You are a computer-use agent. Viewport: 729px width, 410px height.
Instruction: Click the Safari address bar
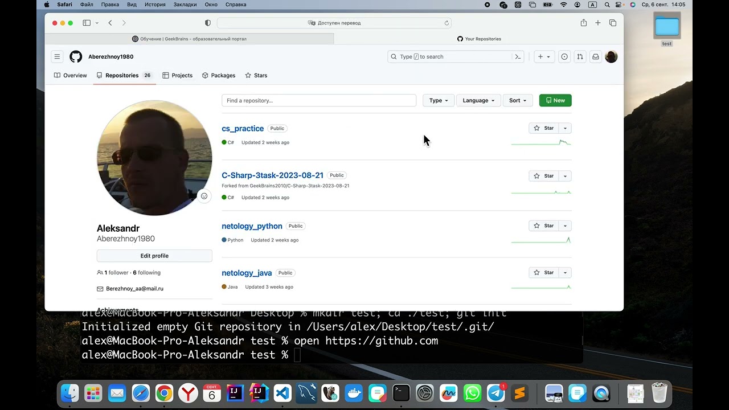coord(334,23)
